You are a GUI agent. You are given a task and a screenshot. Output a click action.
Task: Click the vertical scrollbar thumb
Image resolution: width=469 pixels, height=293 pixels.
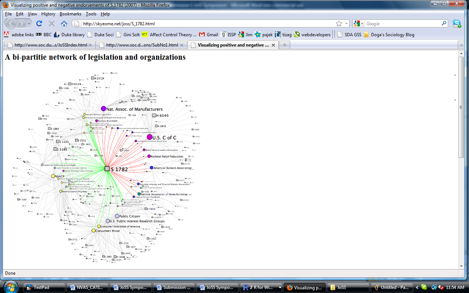click(x=462, y=107)
